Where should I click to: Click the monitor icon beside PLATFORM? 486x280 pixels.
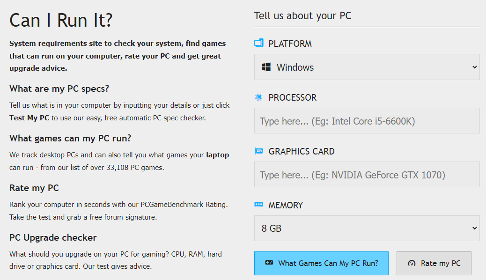pyautogui.click(x=258, y=44)
